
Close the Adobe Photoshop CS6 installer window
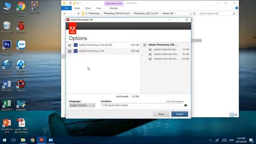click(x=187, y=20)
